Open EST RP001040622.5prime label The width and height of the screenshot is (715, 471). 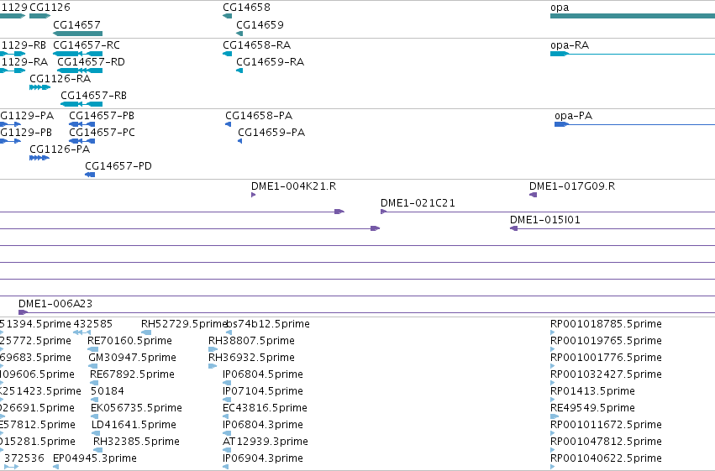[606, 458]
